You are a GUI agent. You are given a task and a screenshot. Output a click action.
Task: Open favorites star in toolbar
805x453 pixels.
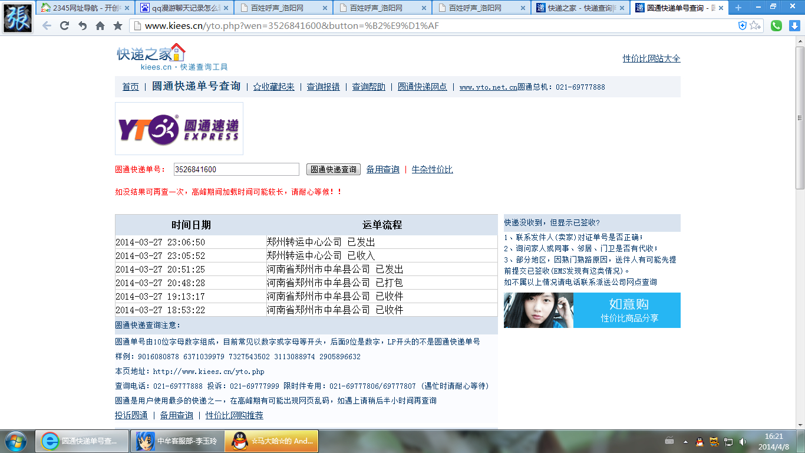[x=118, y=26]
